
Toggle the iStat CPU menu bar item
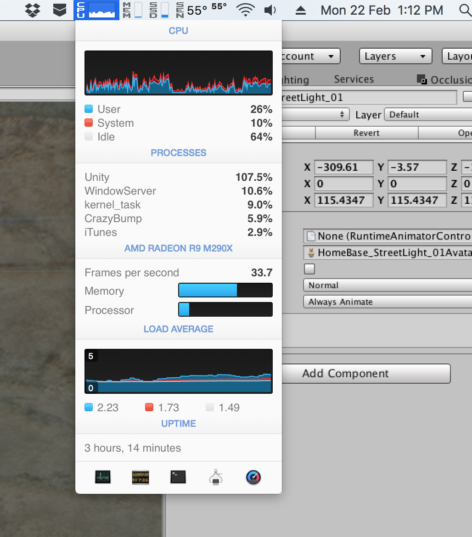coord(96,10)
